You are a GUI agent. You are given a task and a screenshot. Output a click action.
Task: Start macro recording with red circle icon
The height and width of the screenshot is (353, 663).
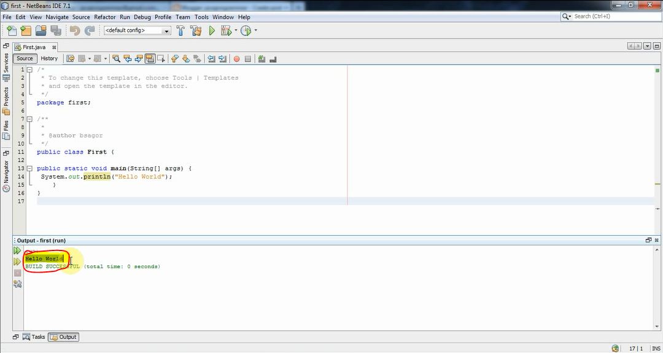coord(237,59)
